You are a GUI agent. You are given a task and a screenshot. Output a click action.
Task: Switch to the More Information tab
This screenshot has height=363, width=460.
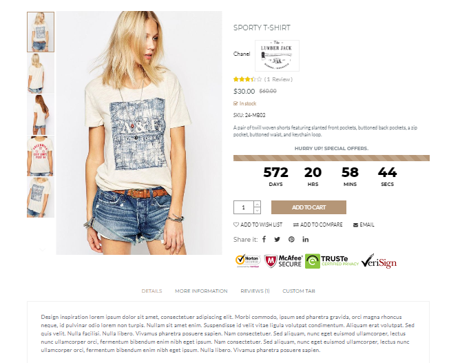pos(201,291)
